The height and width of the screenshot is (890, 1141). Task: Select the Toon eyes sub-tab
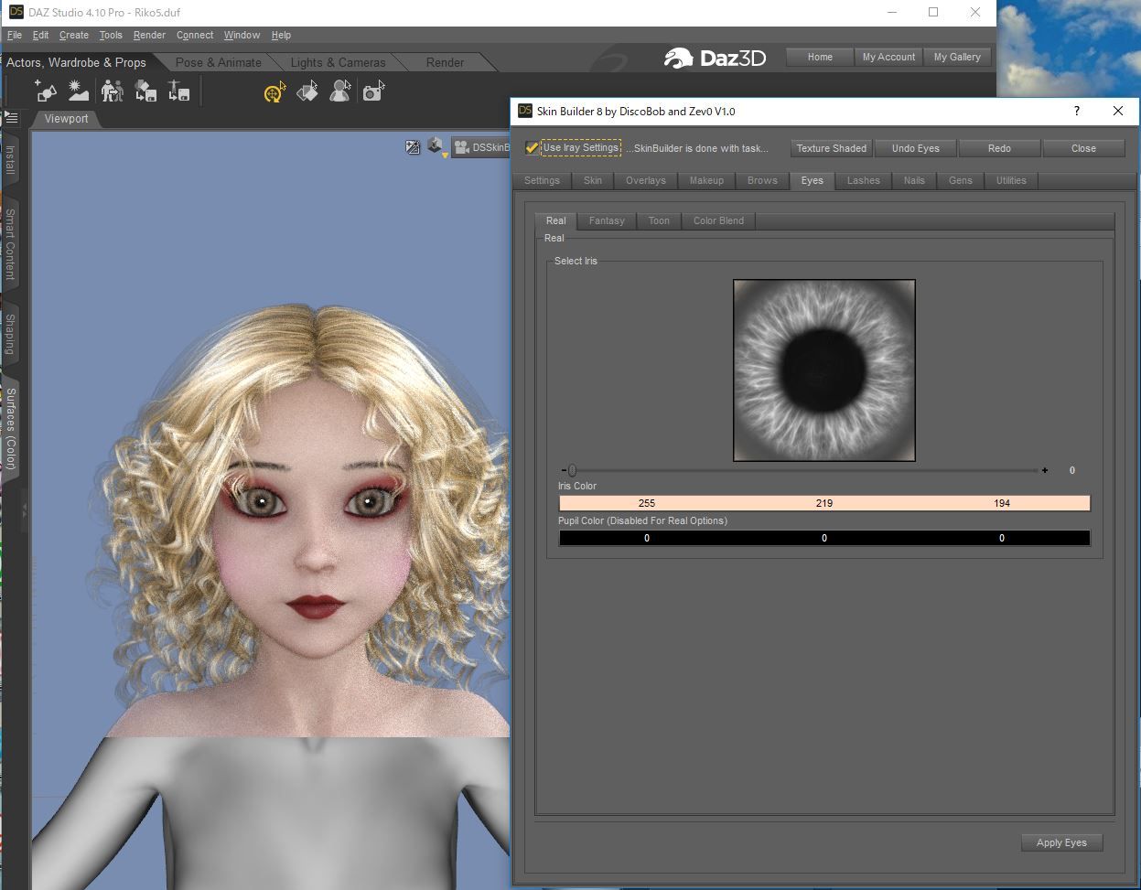pos(659,220)
